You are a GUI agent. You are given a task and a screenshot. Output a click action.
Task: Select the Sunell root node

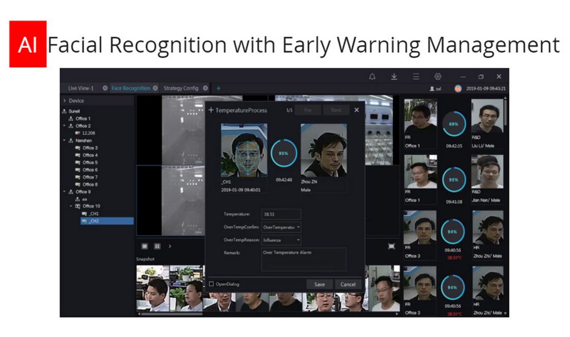pyautogui.click(x=74, y=111)
